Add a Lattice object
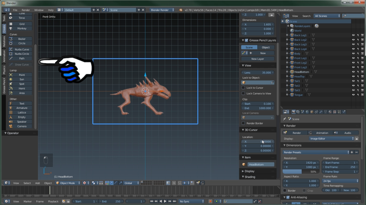 point(20,112)
